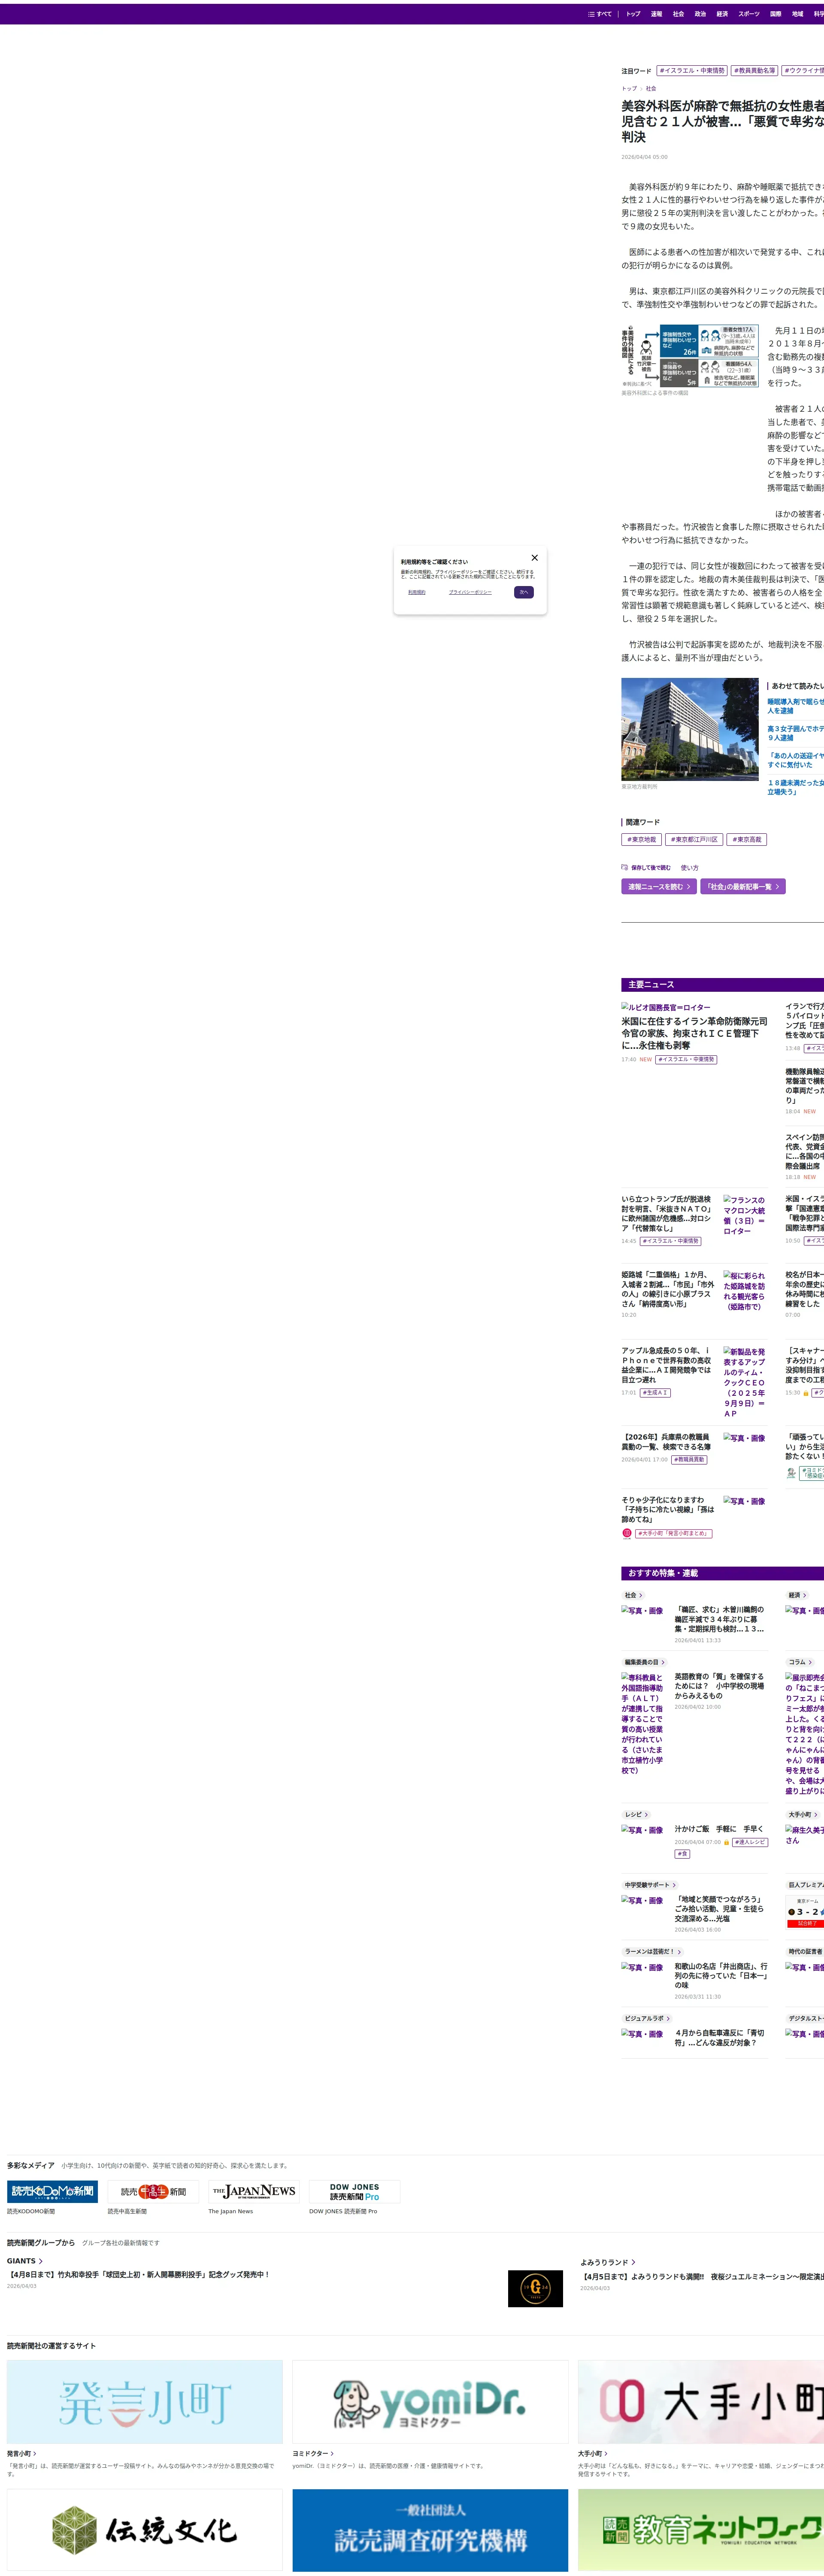Open the 【2026年】兵庫県の教職員異動の一覧 article
Viewport: 824px width, 2576px height.
[666, 1442]
